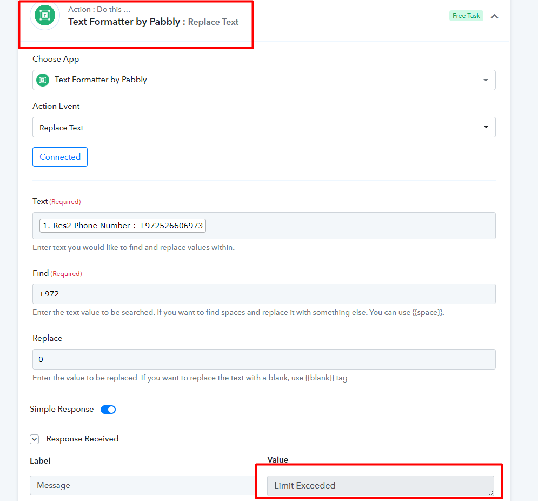Click the Replace Text label in the header
Image resolution: width=538 pixels, height=501 pixels.
(x=213, y=22)
